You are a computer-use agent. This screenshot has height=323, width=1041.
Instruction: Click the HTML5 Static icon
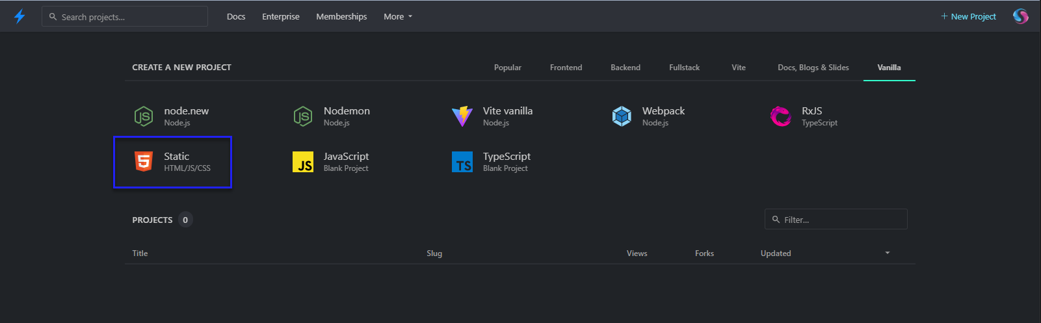(144, 162)
